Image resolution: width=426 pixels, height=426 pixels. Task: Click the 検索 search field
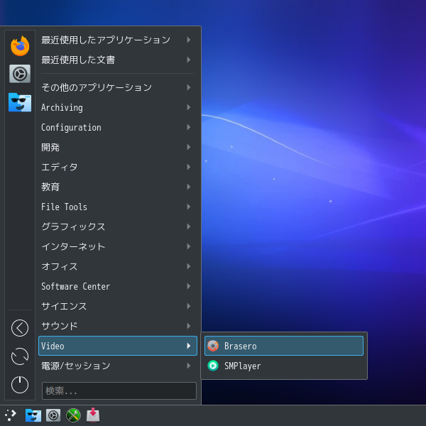(119, 390)
